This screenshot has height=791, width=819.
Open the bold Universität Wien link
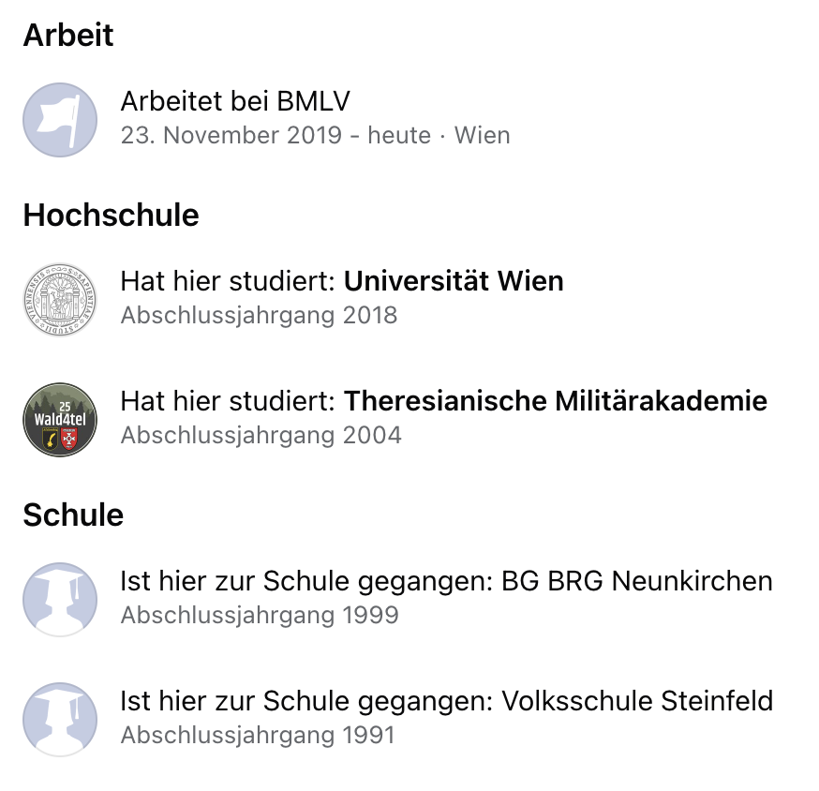pyautogui.click(x=454, y=281)
